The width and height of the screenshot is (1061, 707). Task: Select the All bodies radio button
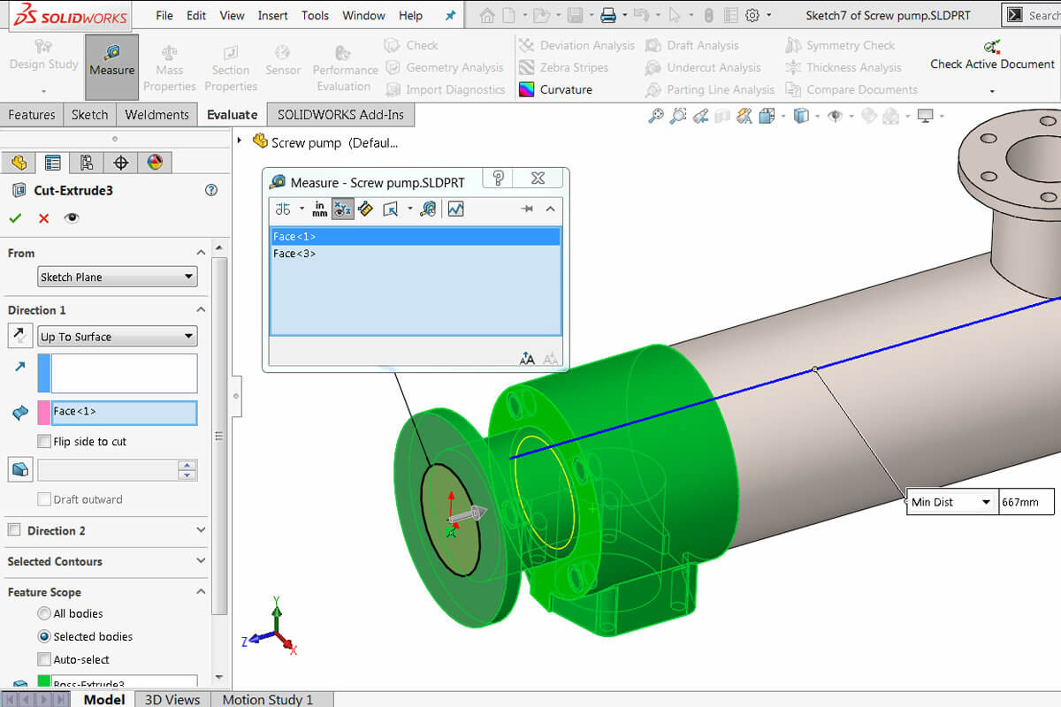pyautogui.click(x=44, y=613)
